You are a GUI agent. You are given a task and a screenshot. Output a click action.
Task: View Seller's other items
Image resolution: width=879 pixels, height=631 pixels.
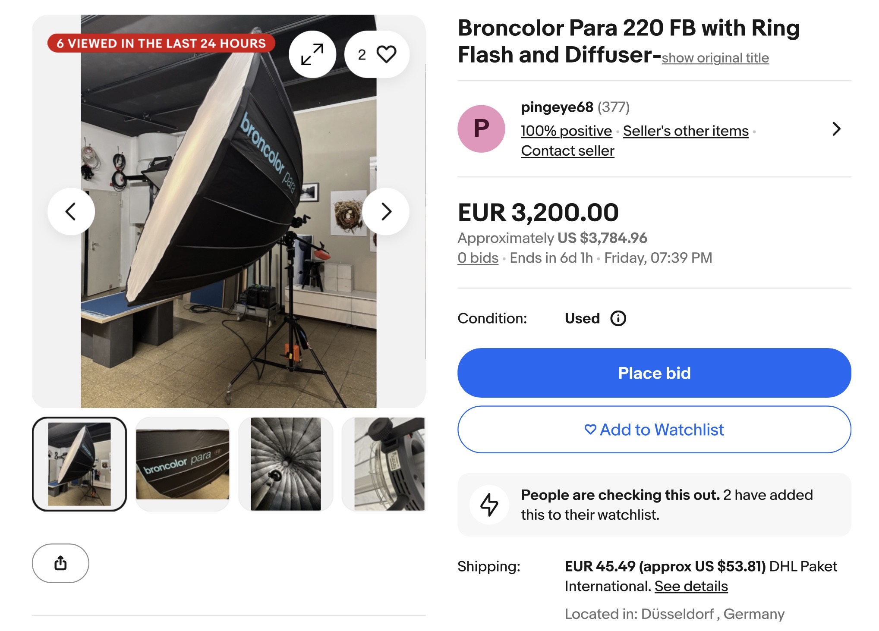(x=686, y=131)
